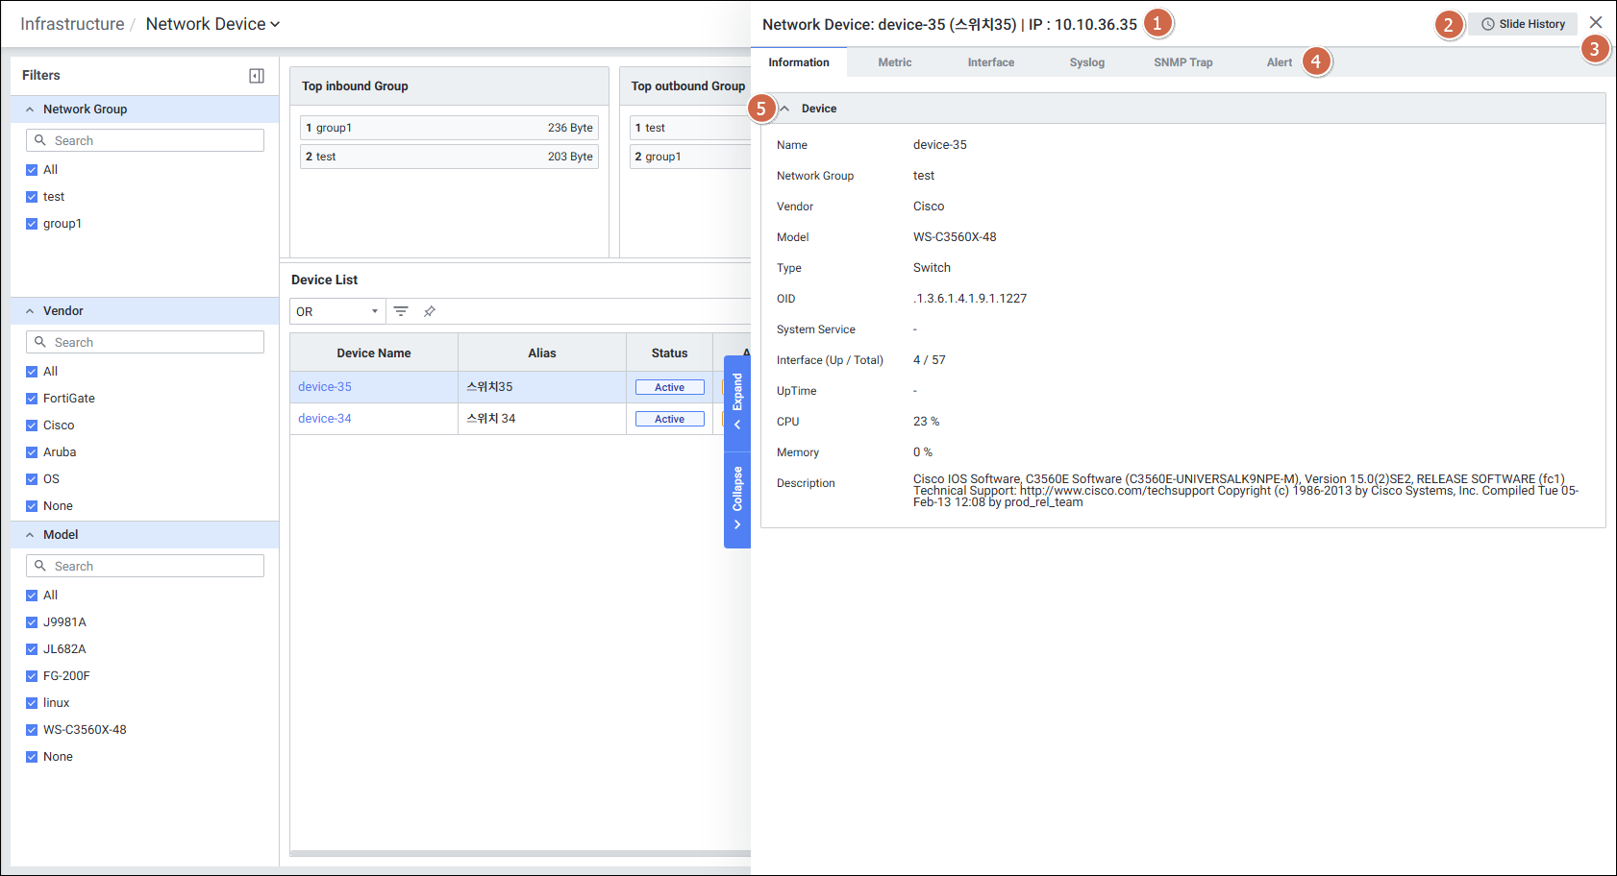
Task: Click the pin icon in Device List toolbar
Action: click(x=430, y=311)
